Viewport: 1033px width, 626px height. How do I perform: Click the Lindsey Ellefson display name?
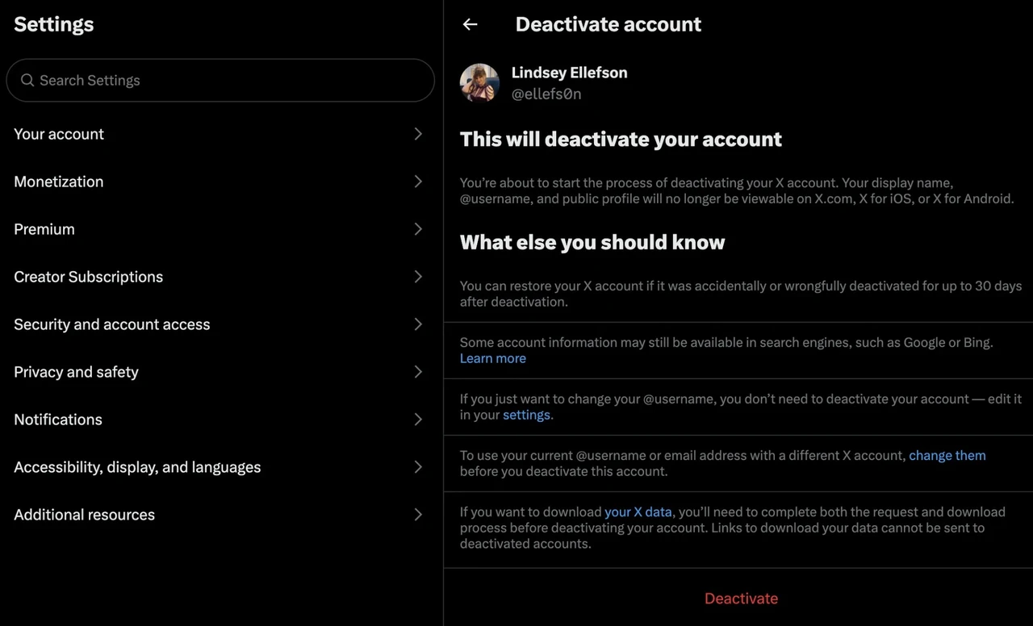(570, 73)
